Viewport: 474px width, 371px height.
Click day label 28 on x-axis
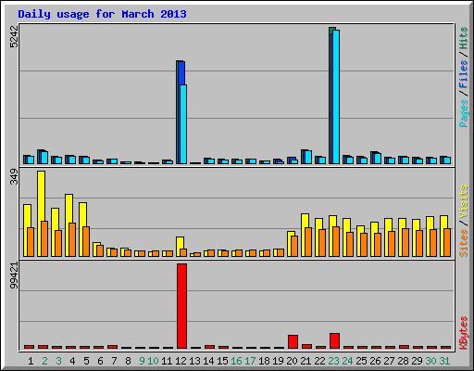click(x=403, y=361)
